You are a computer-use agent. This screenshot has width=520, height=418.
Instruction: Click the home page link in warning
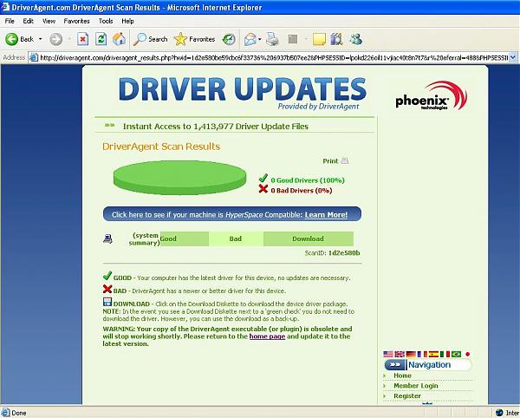[x=267, y=336]
